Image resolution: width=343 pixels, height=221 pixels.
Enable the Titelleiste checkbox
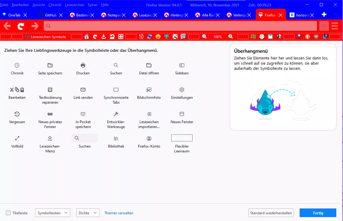(x=8, y=213)
